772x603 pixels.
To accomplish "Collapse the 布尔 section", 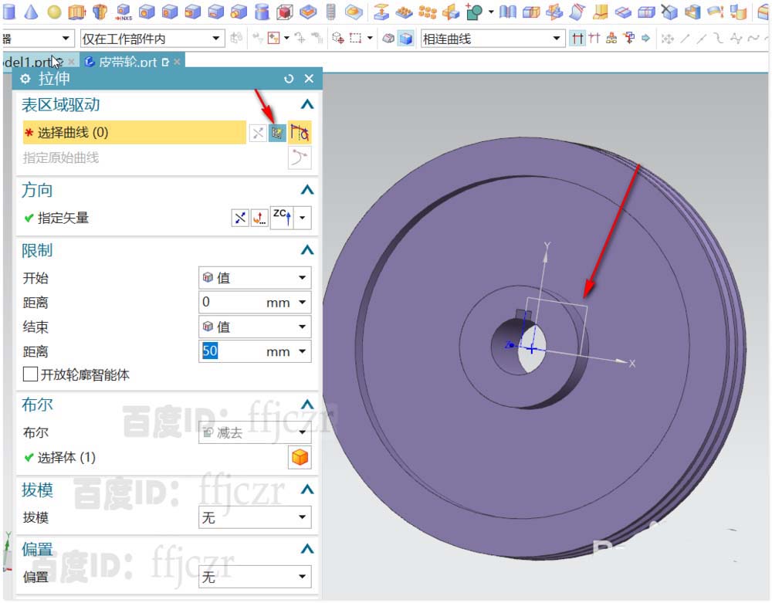I will pyautogui.click(x=307, y=405).
